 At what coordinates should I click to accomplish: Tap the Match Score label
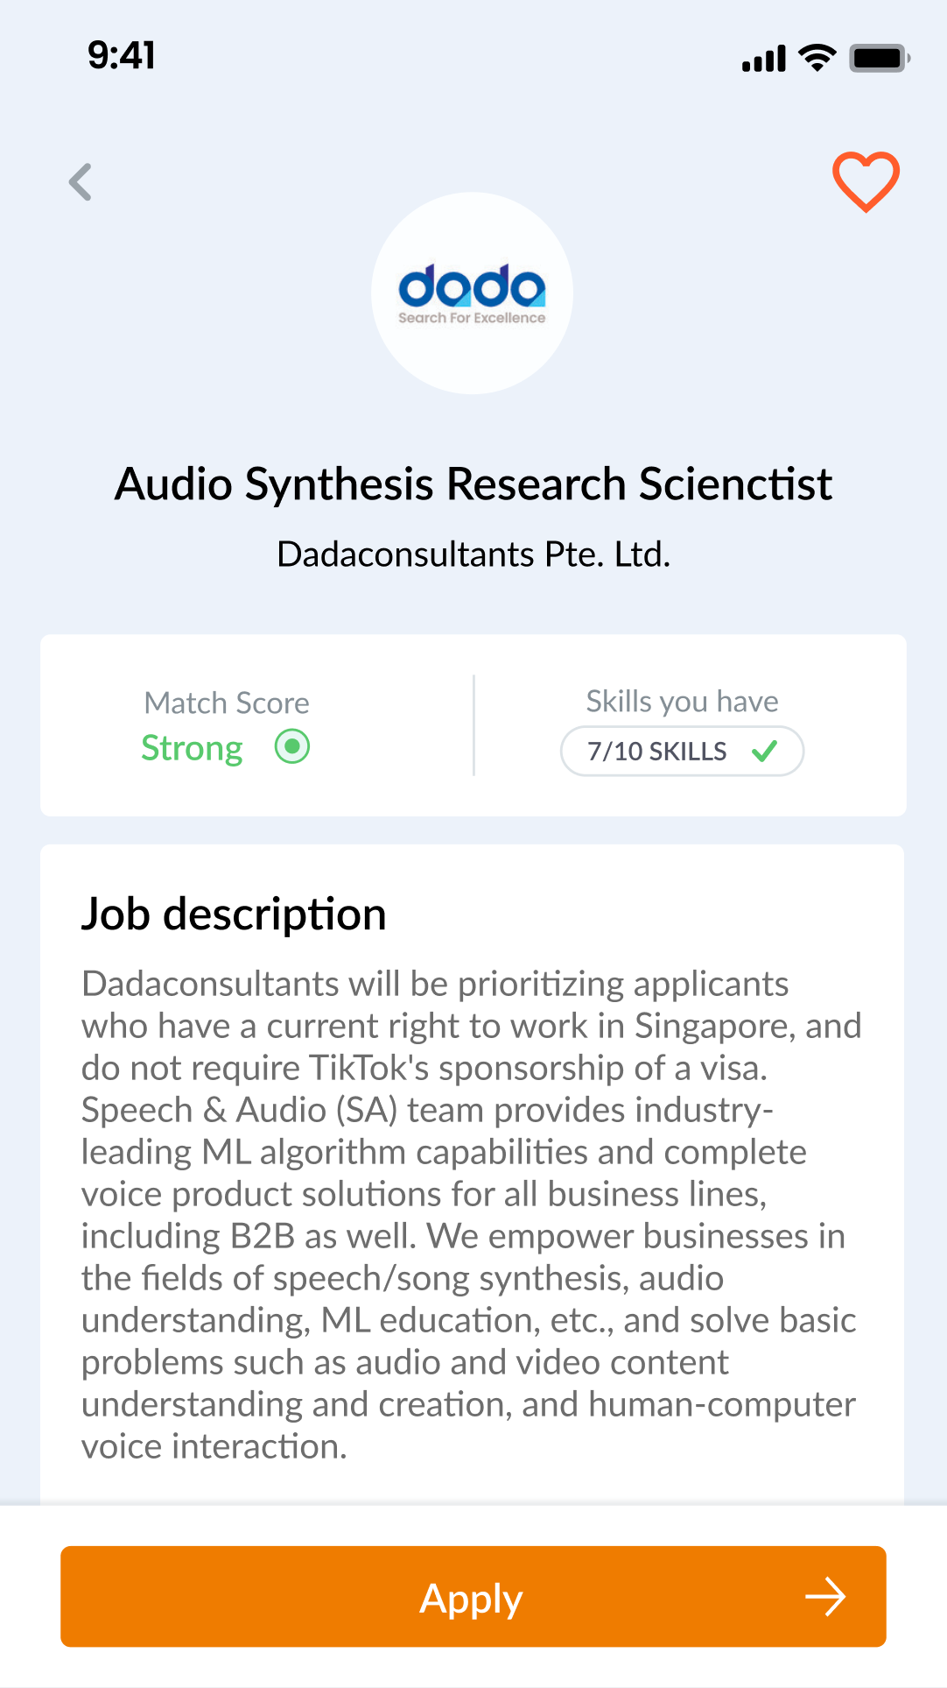pos(227,703)
